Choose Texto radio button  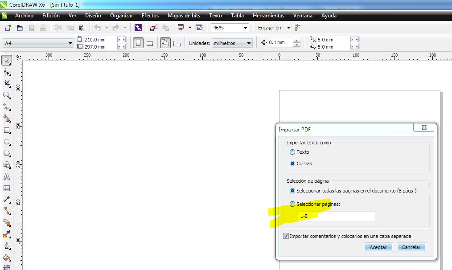[292, 152]
